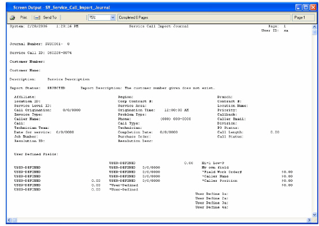319x226 pixels.
Task: Close the Screen Output window
Action: 313,7
